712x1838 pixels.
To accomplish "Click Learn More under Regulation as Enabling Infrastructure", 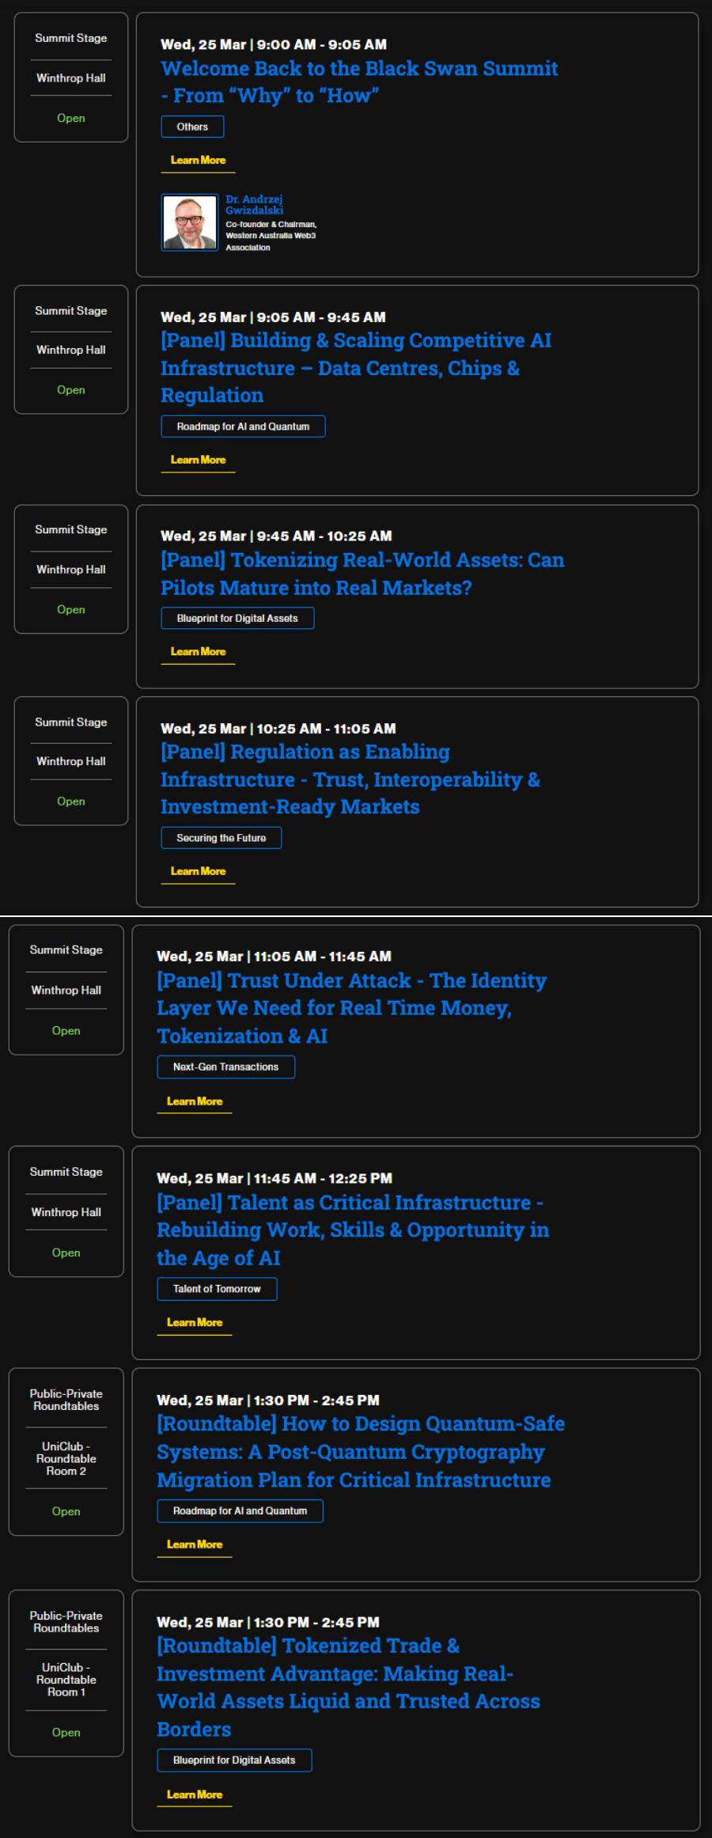I will tap(198, 872).
